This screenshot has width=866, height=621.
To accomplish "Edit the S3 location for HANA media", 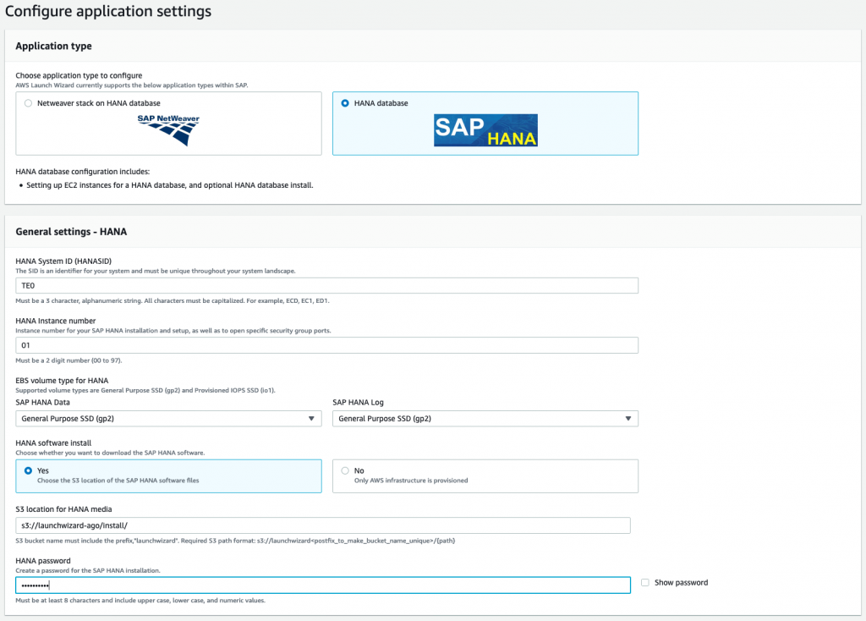I will coord(323,525).
